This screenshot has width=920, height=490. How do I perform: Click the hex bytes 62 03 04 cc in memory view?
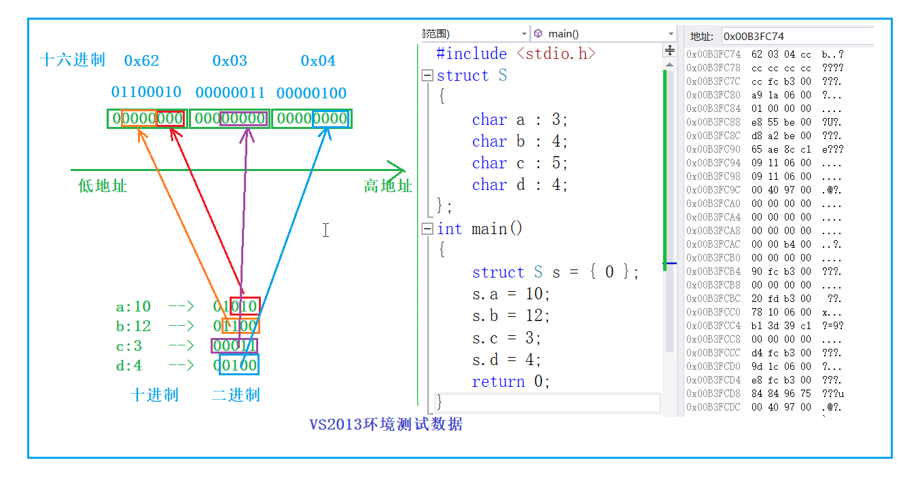pyautogui.click(x=781, y=54)
